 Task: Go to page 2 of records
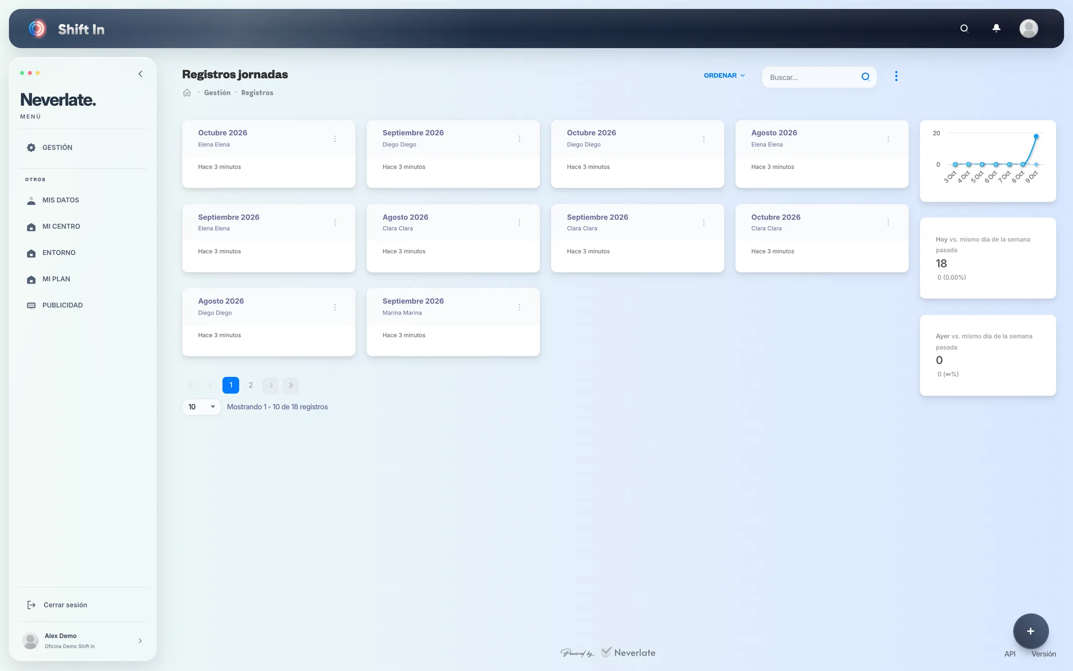[x=251, y=385]
